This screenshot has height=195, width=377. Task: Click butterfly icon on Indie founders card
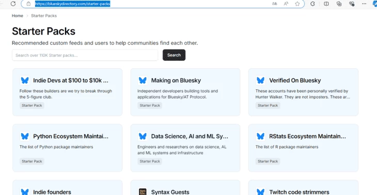click(x=24, y=191)
